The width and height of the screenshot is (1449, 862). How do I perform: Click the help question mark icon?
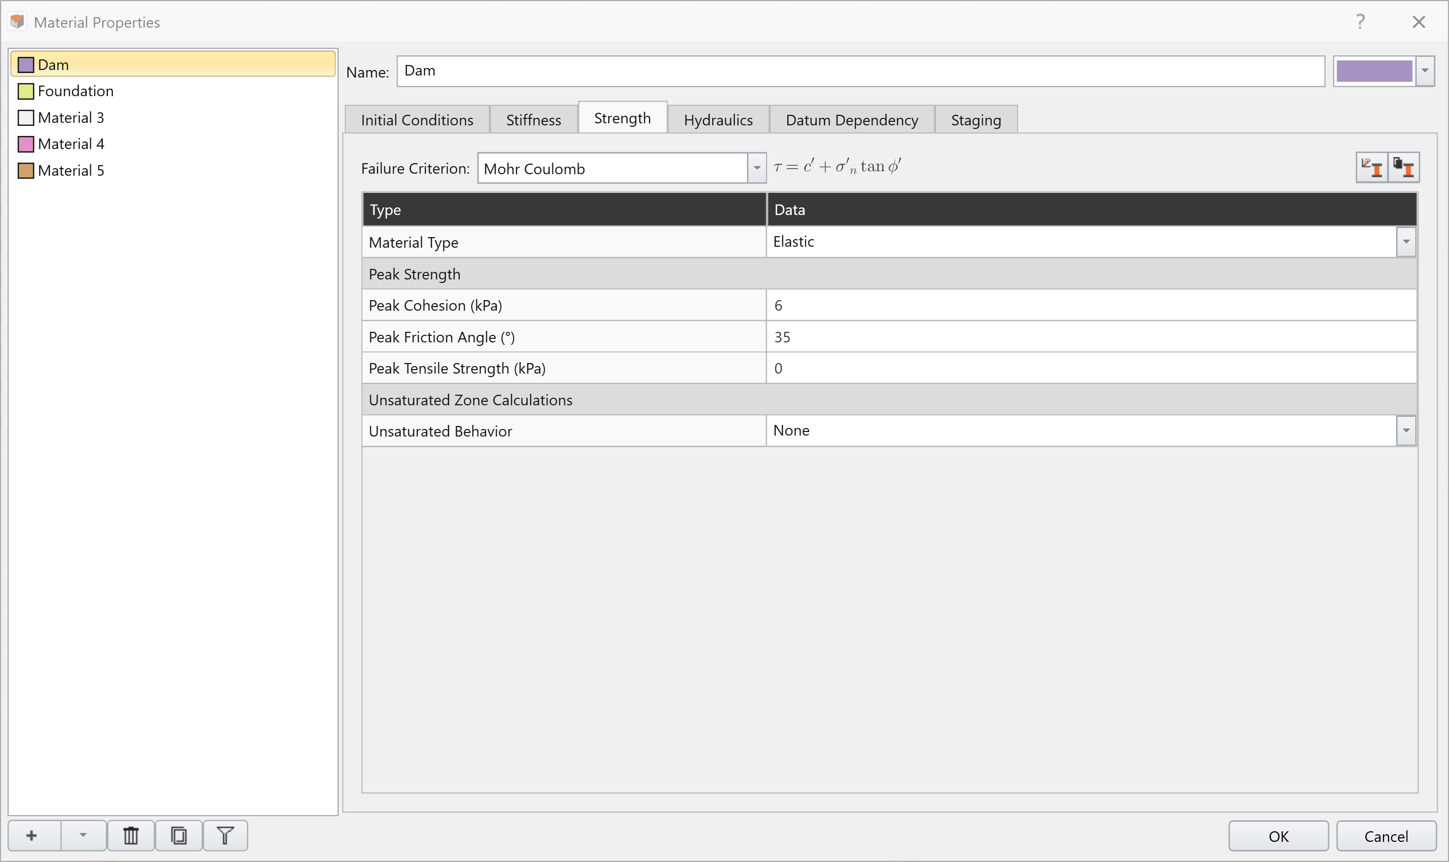pyautogui.click(x=1361, y=22)
